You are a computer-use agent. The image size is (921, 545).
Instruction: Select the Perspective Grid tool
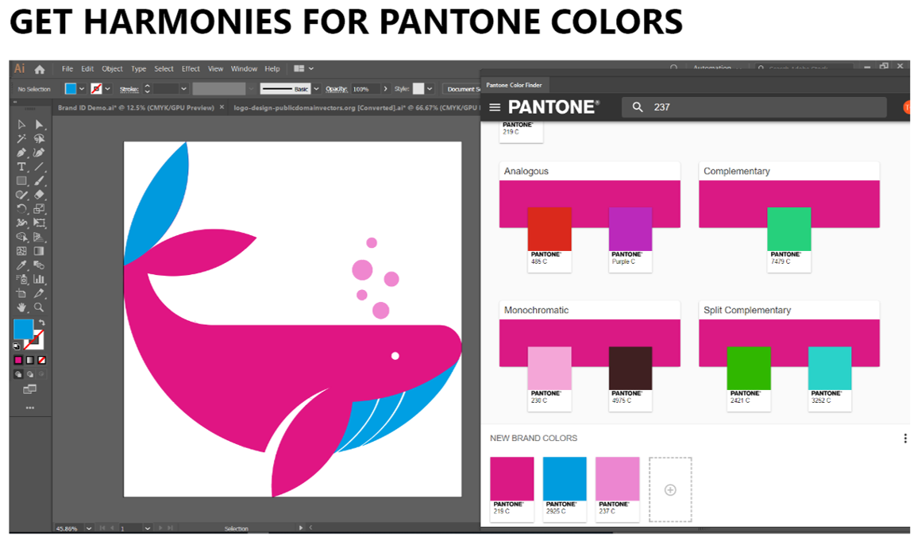40,237
